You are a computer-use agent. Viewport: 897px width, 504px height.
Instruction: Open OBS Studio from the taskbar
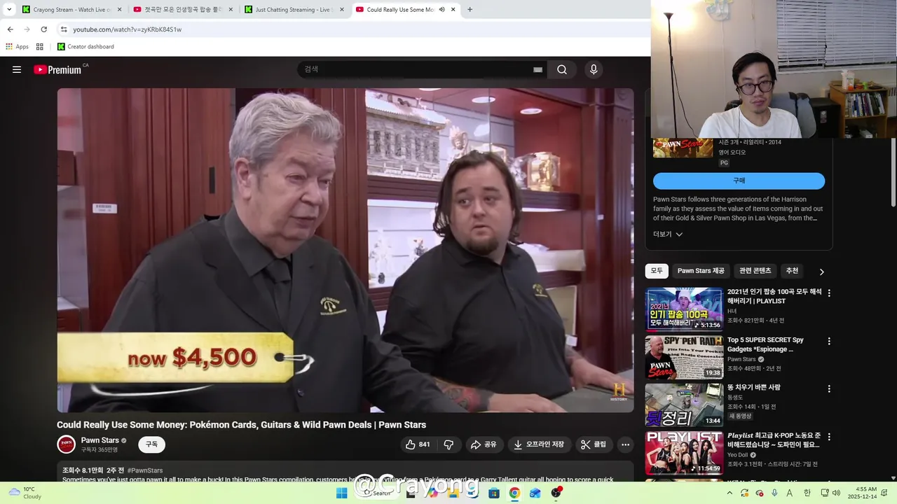(x=556, y=493)
